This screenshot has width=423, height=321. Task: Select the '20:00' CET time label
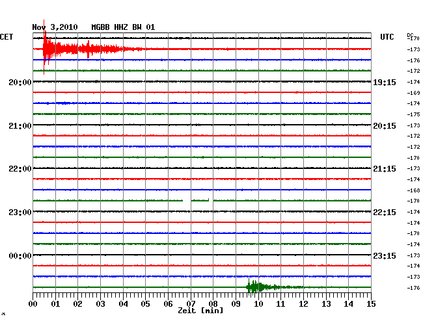[x=20, y=83]
